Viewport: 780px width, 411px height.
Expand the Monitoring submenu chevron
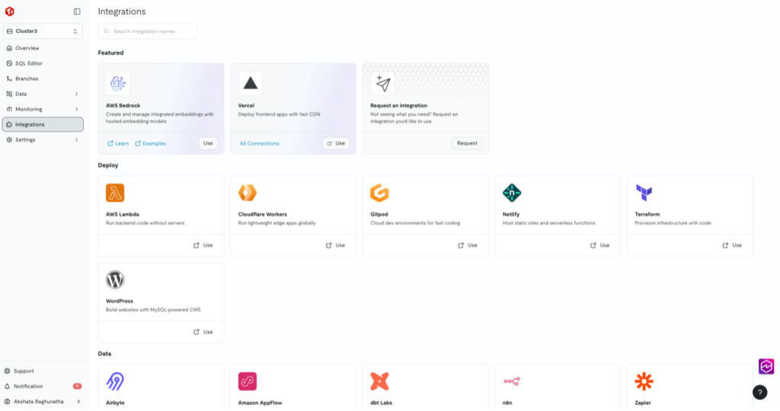point(77,110)
